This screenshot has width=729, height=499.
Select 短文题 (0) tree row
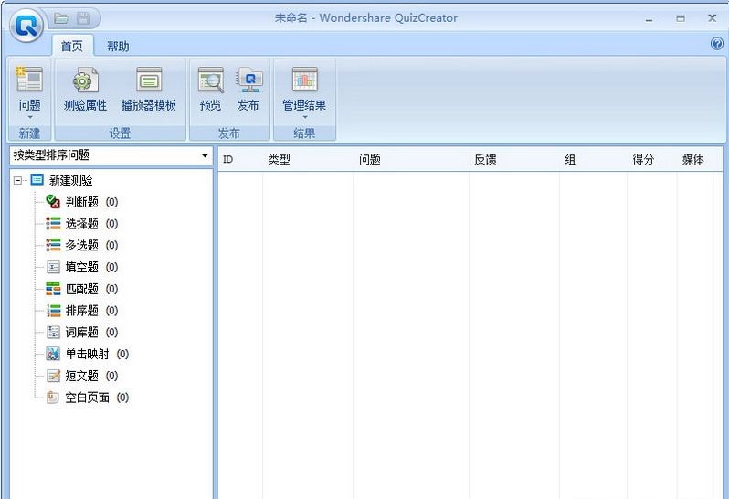[x=82, y=376]
